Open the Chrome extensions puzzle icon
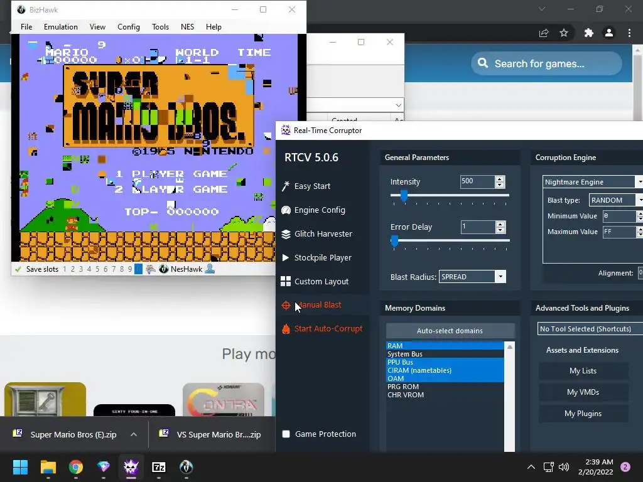Screen dimensions: 643x482 [588, 33]
